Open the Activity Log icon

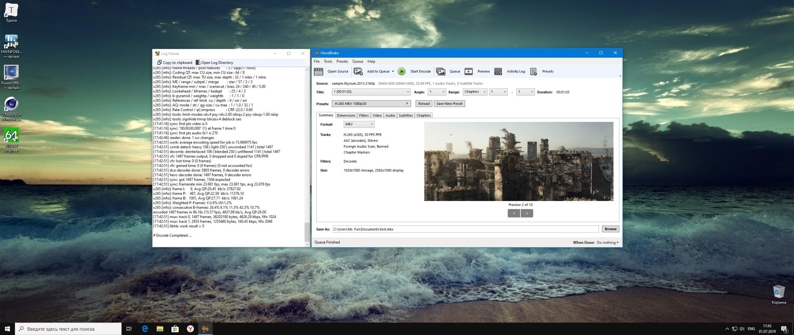coord(498,71)
